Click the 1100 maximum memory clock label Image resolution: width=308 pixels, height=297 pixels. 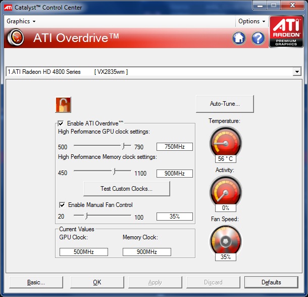point(140,174)
